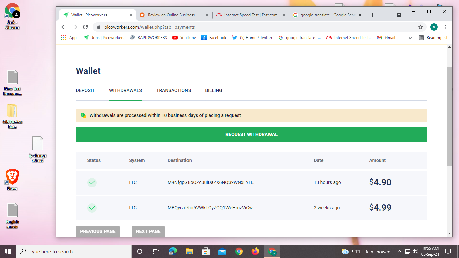Close the Review an Online Business tab
The image size is (459, 258).
[207, 15]
